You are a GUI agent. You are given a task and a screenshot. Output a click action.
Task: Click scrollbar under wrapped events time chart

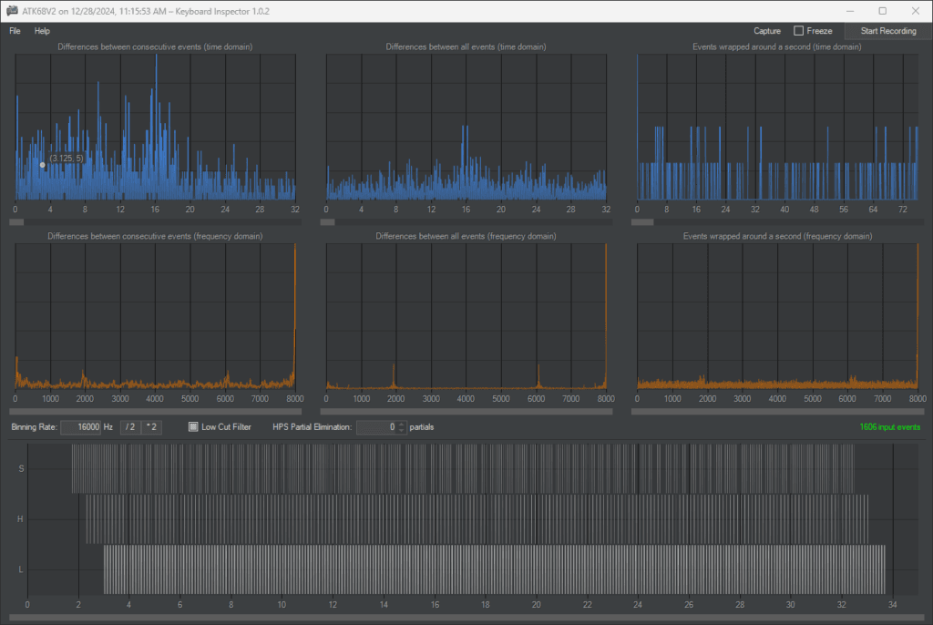coord(777,222)
